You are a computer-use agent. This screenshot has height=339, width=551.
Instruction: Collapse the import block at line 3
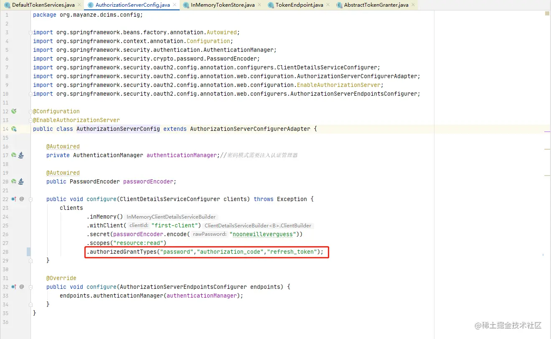pos(30,33)
